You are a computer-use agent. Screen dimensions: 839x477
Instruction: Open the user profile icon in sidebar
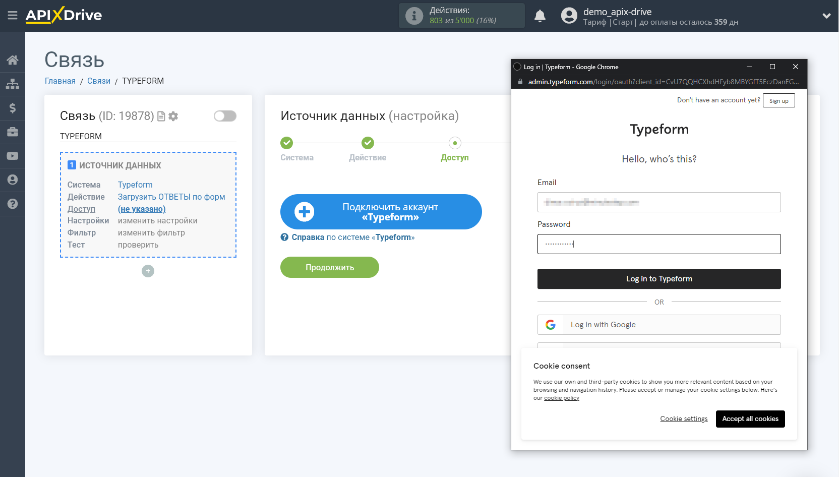point(13,180)
